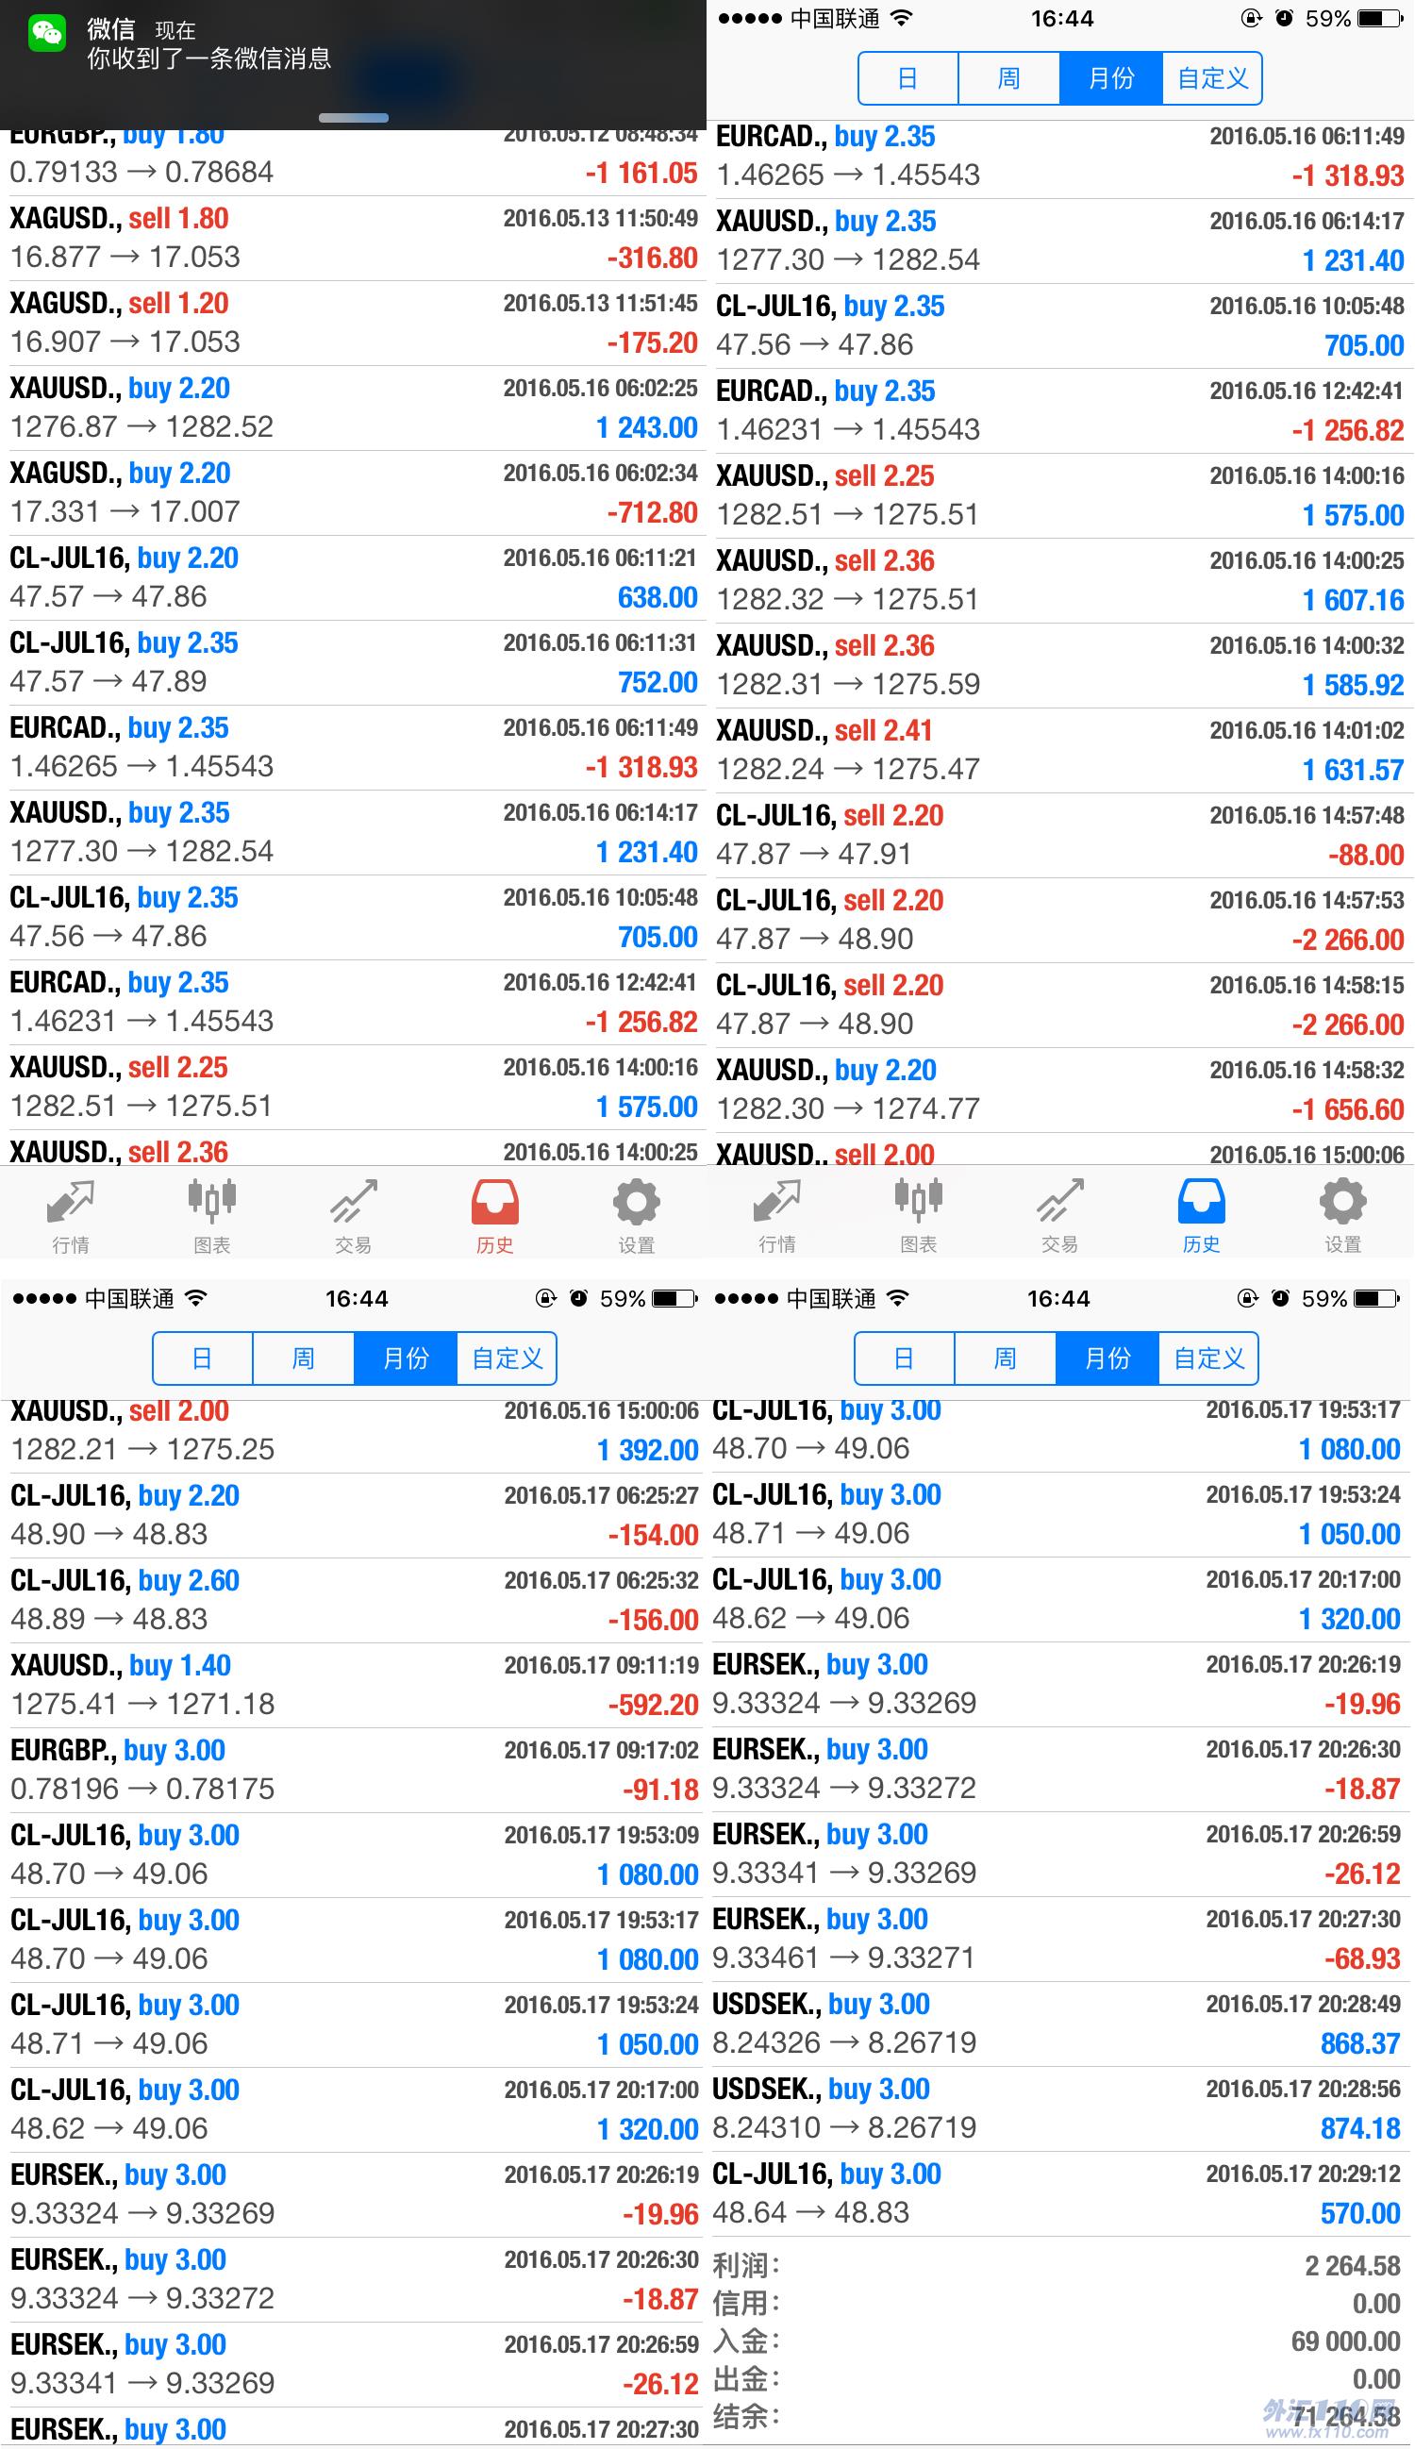Open CL-JUL16 buy 2.20 trade showing -154.00
Screen dimensions: 1415x2449
tap(354, 1516)
